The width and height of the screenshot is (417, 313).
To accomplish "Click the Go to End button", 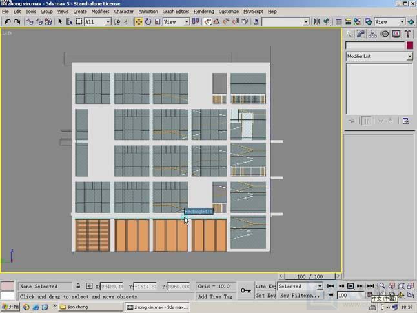I will 371,286.
